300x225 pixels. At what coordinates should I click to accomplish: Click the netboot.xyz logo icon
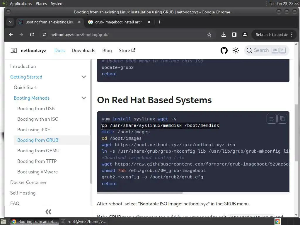(x=13, y=50)
